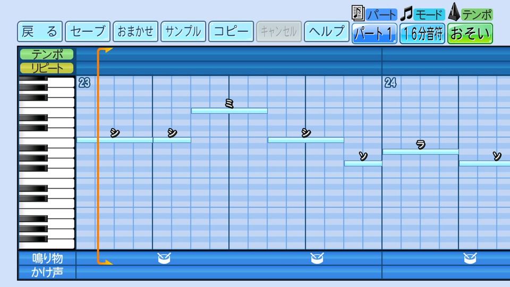Click the greyed キャンセル button
The width and height of the screenshot is (510, 287).
[279, 31]
